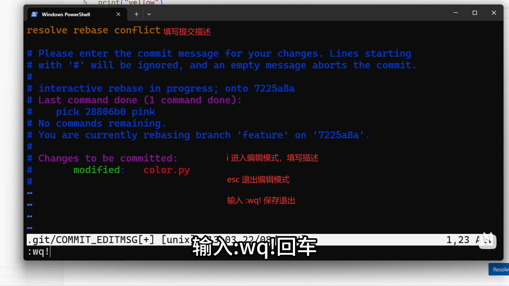Viewport: 509px width, 286px height.
Task: Click the PowerShell icon in the tab
Action: tap(34, 14)
